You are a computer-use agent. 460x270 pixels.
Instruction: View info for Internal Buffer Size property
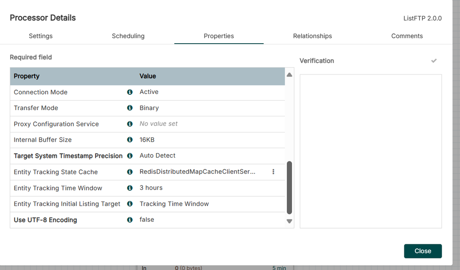click(129, 140)
